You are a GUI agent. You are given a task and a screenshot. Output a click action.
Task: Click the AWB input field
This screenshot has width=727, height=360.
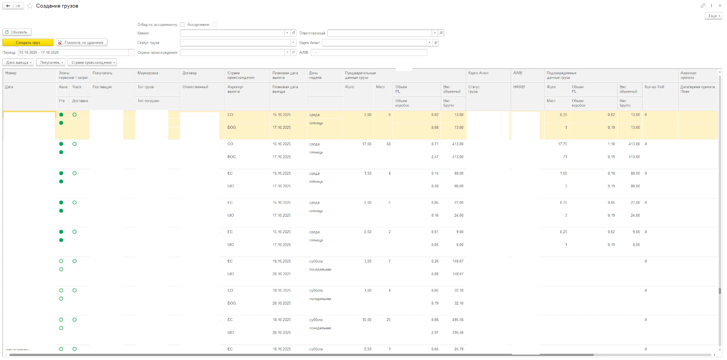coord(369,52)
